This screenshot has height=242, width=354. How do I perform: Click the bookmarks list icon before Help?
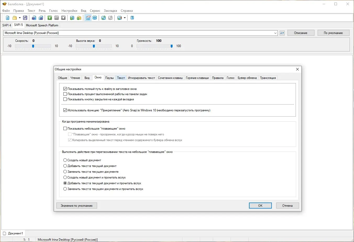point(120,18)
